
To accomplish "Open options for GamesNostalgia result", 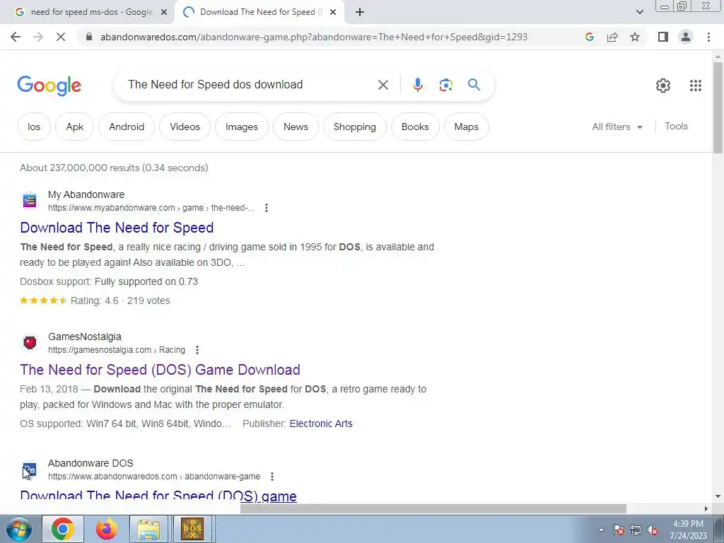I will coord(197,350).
